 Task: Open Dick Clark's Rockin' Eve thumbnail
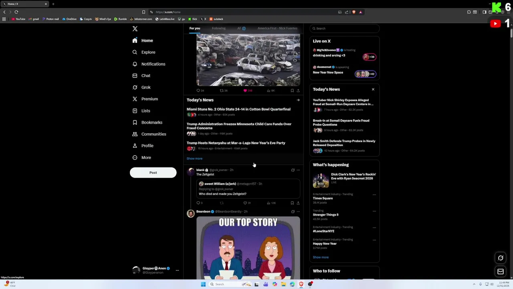(x=321, y=181)
